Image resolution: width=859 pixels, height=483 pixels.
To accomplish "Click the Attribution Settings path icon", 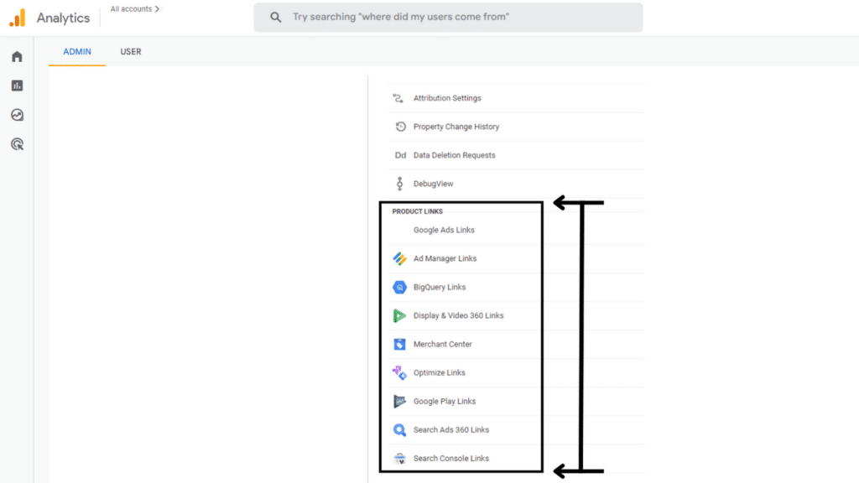I will coord(397,97).
